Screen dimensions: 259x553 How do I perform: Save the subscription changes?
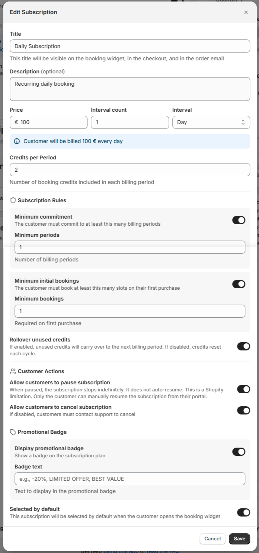click(239, 538)
